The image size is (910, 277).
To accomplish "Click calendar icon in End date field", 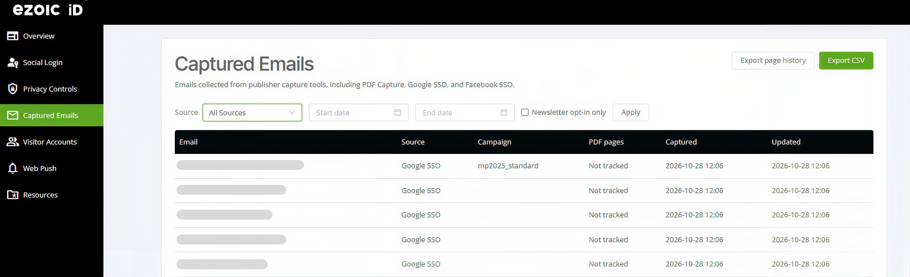I will point(504,113).
